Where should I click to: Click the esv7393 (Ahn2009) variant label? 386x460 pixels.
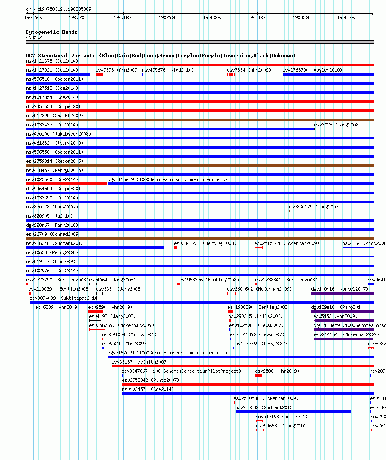118,70
